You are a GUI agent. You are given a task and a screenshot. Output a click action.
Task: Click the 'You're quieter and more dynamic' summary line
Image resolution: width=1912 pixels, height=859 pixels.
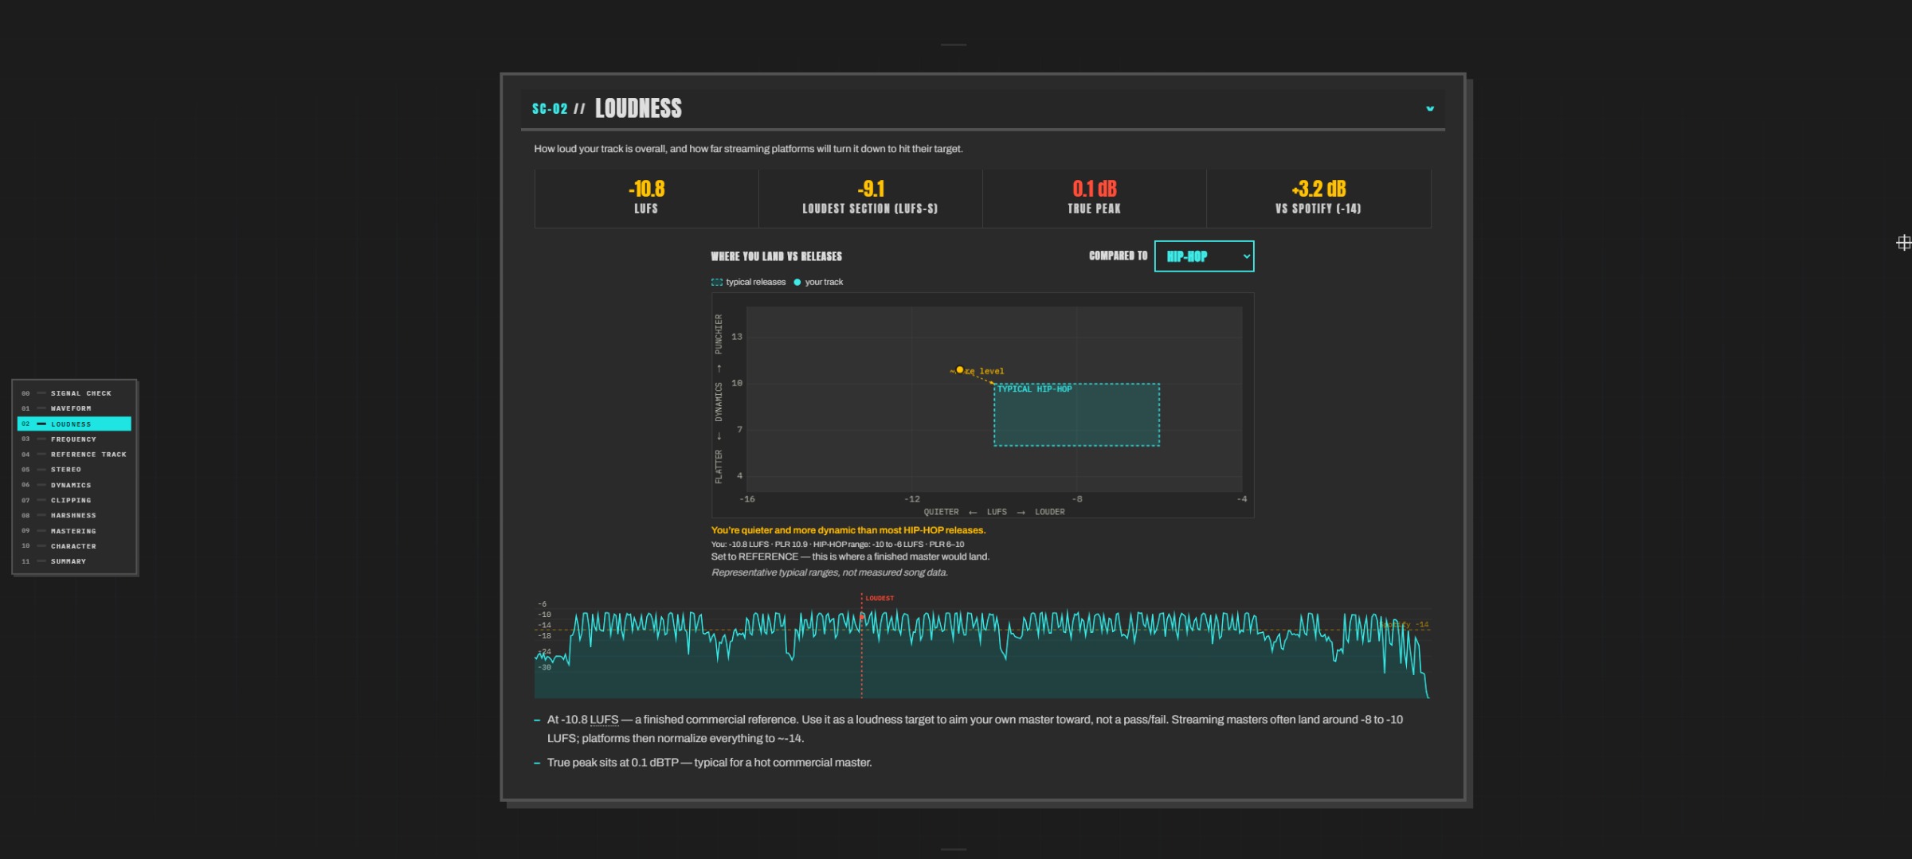click(848, 530)
